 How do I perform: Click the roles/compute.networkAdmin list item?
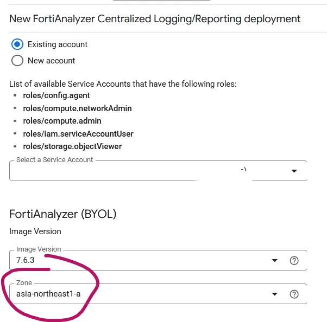tap(77, 108)
